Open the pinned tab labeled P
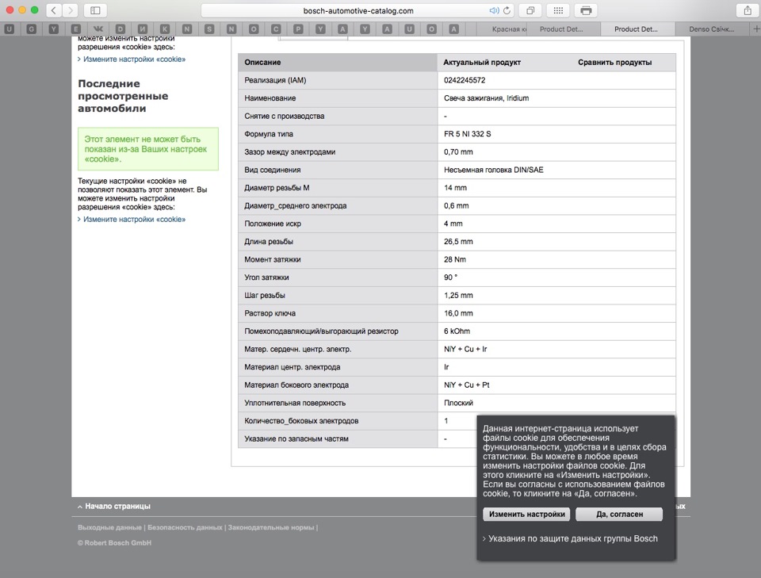This screenshot has width=761, height=578. 299,29
